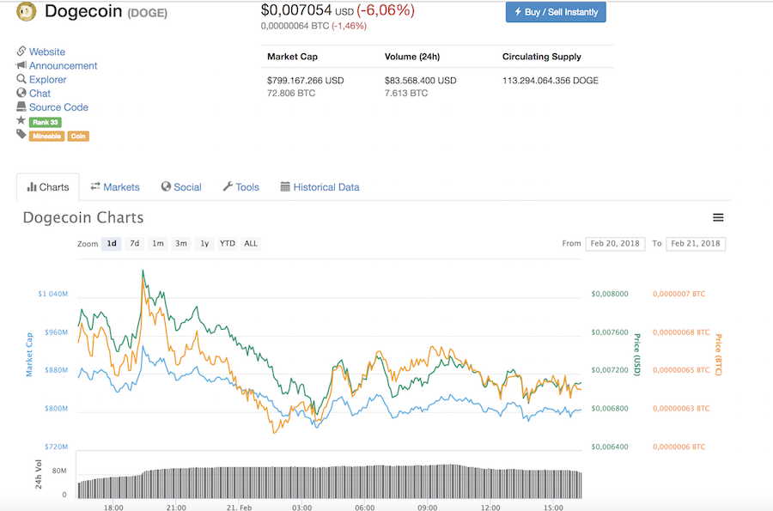Viewport: 773px width, 511px height.
Task: Click the Mineable tag badge
Action: pyautogui.click(x=47, y=136)
